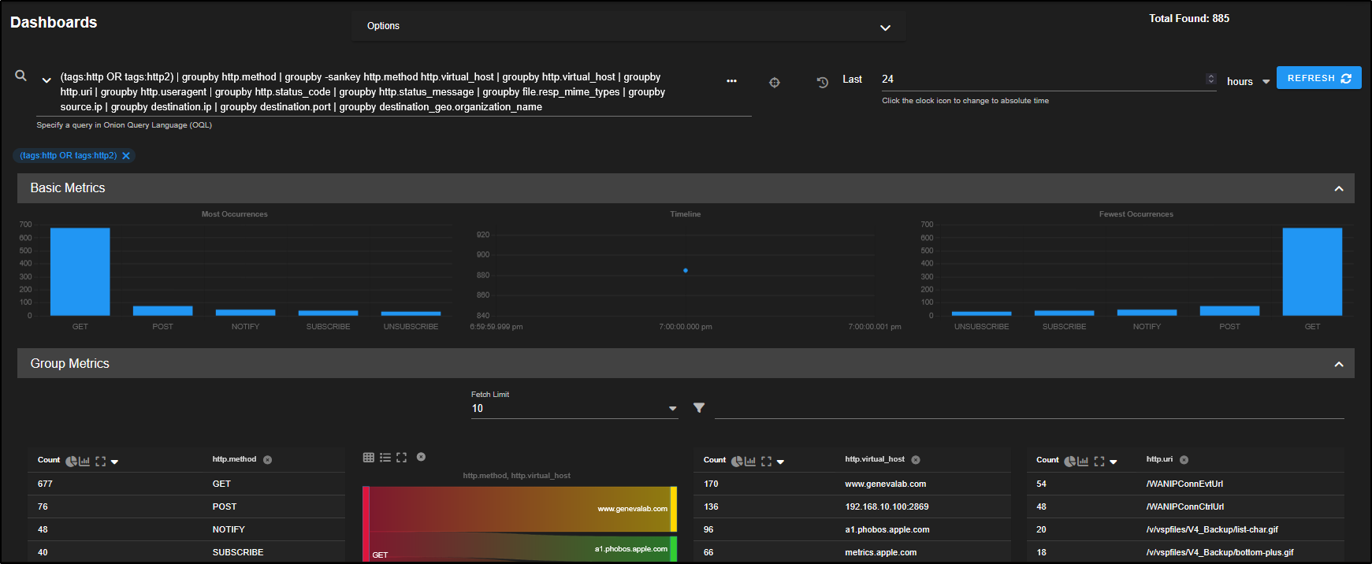1372x564 pixels.
Task: Expand the Options dropdown panel
Action: 885,28
